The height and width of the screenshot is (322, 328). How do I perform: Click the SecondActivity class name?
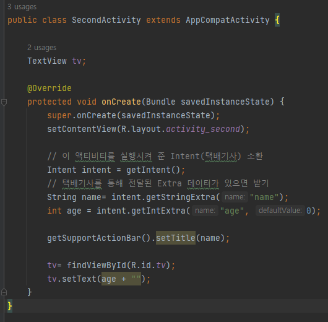pos(106,20)
